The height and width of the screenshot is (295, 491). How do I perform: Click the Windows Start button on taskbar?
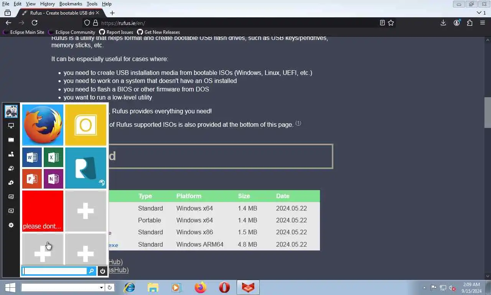(x=10, y=287)
